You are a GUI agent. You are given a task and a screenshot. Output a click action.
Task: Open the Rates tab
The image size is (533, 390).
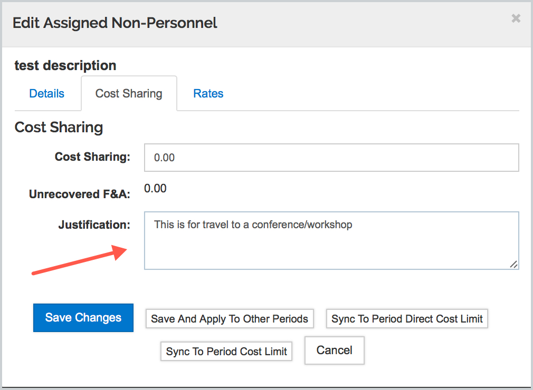[x=208, y=93]
